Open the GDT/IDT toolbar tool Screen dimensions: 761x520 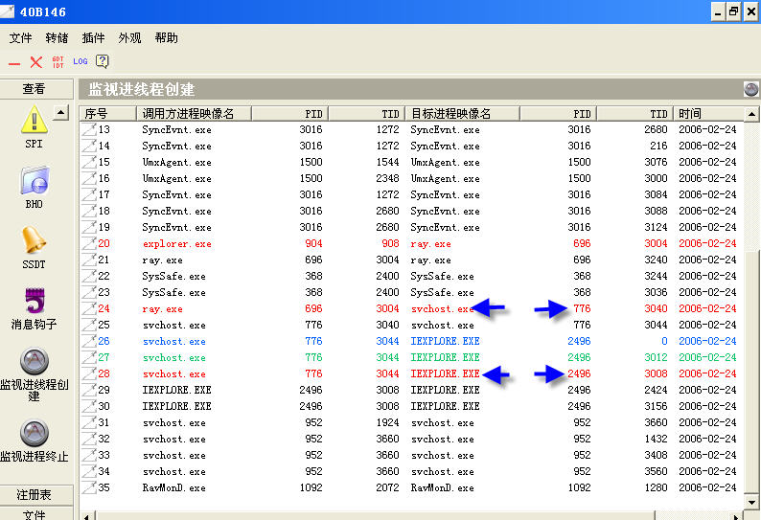(x=58, y=62)
